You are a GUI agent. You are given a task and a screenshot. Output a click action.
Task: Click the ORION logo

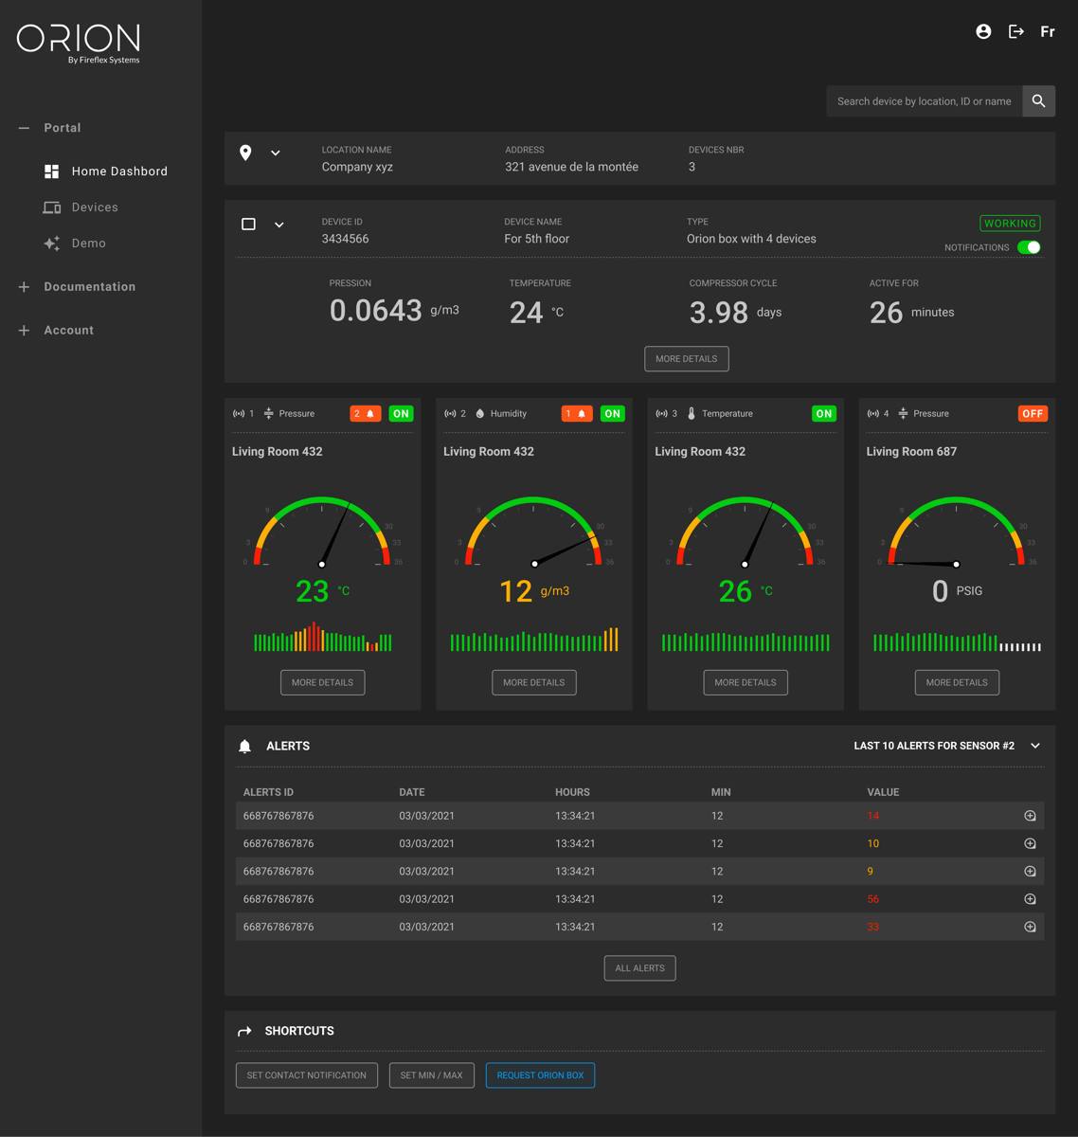tap(79, 44)
